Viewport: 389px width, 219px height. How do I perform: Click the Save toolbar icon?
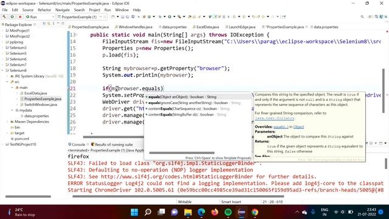coord(122,16)
